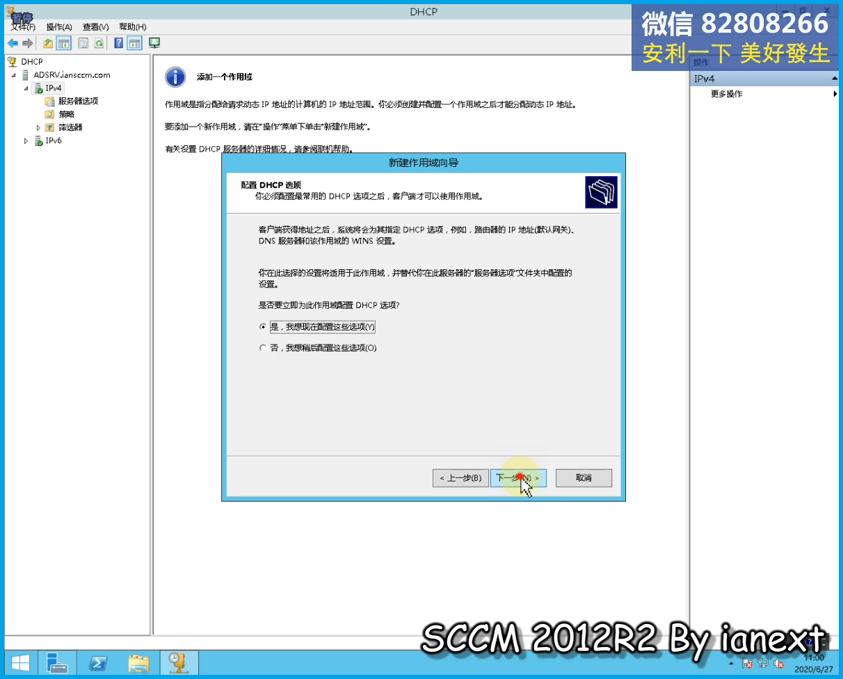This screenshot has width=843, height=679.
Task: Click the Forward arrow in DHCP toolbar
Action: (x=28, y=43)
